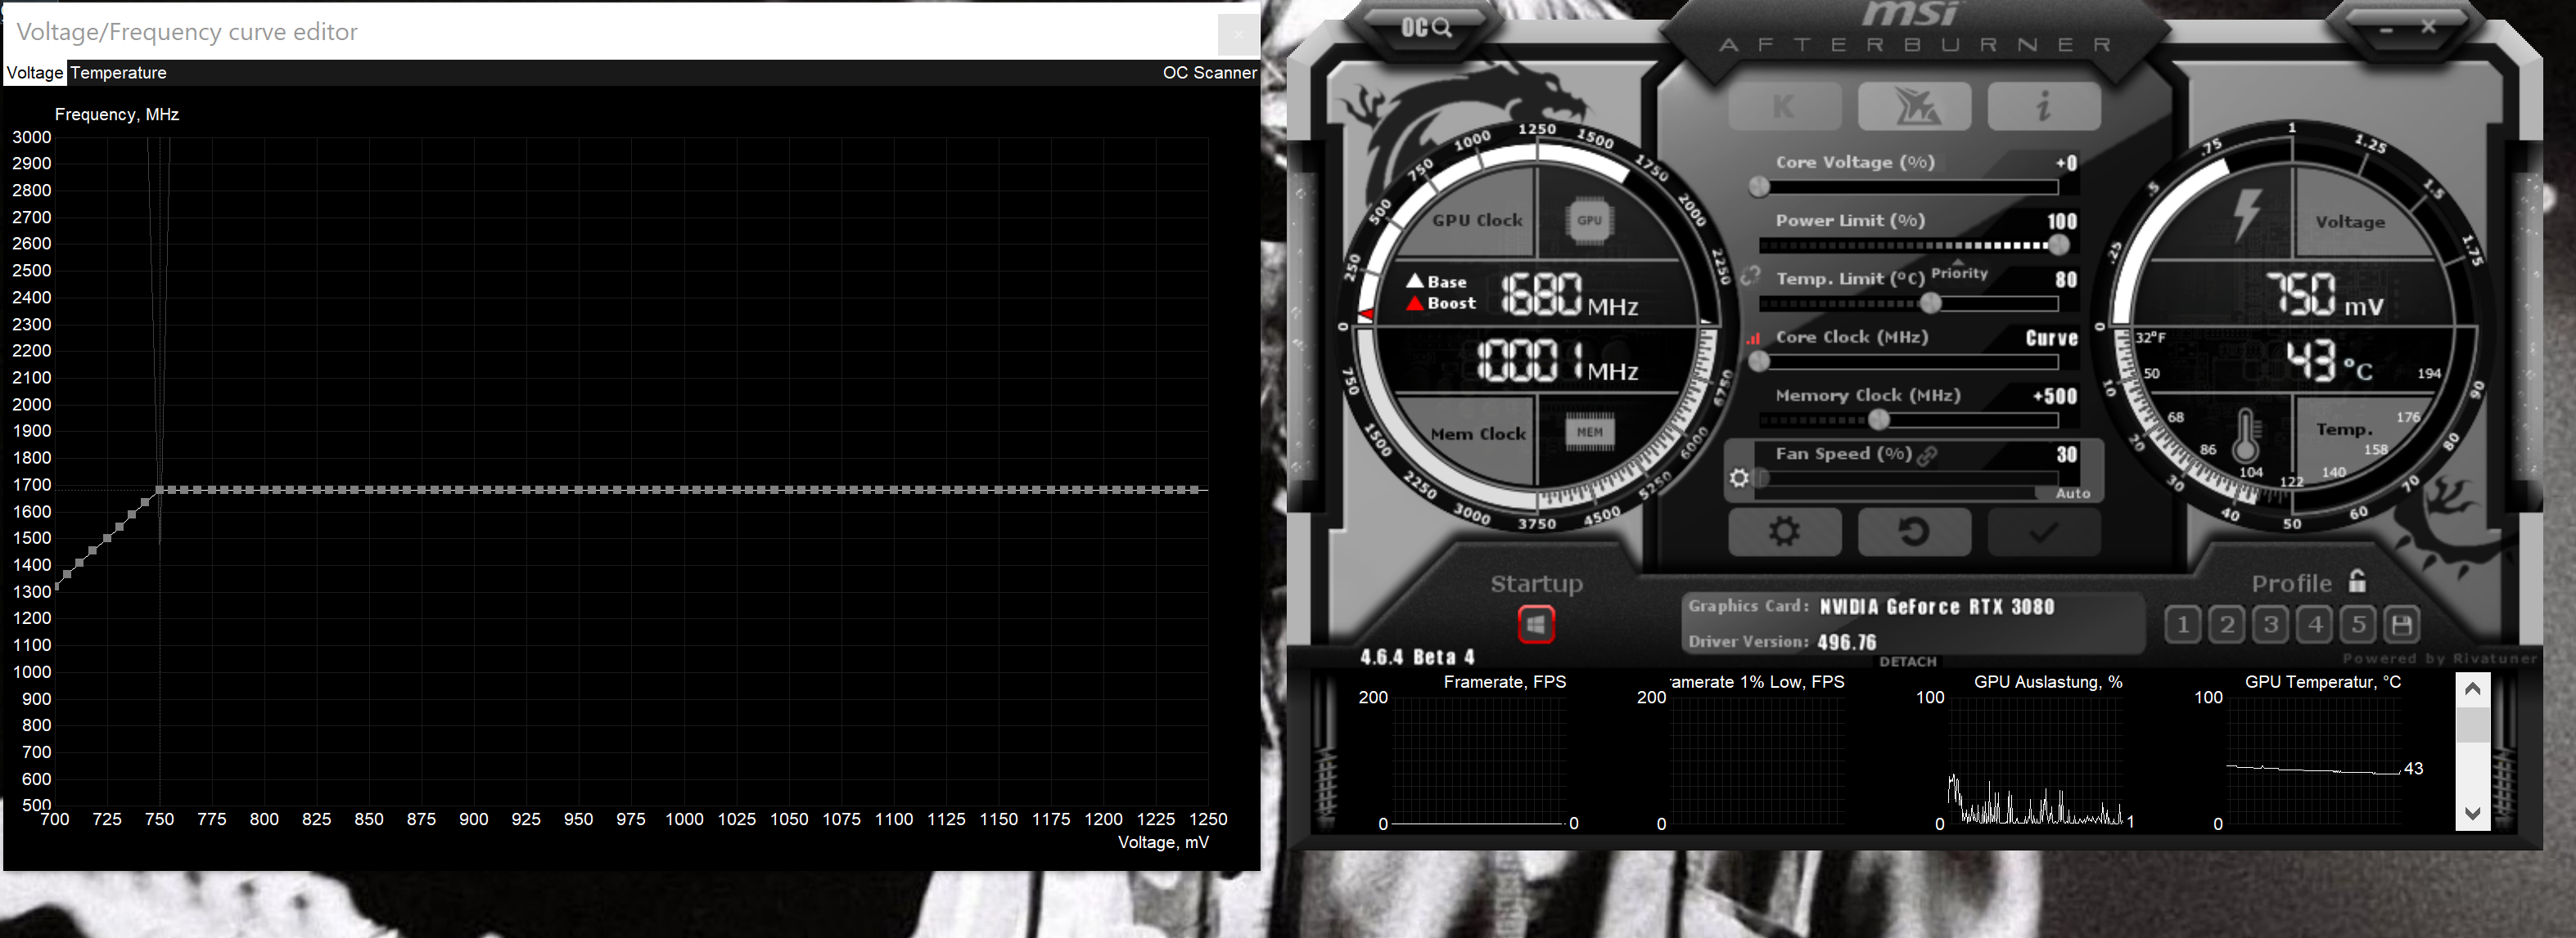Click the lightning bolt voltage icon
This screenshot has width=2576, height=938.
[2247, 215]
